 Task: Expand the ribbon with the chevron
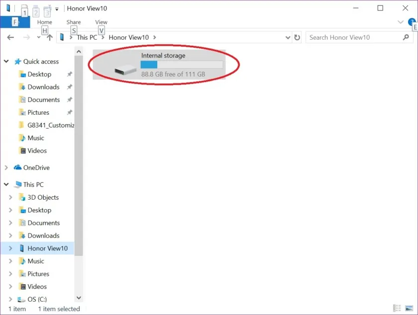(x=401, y=22)
